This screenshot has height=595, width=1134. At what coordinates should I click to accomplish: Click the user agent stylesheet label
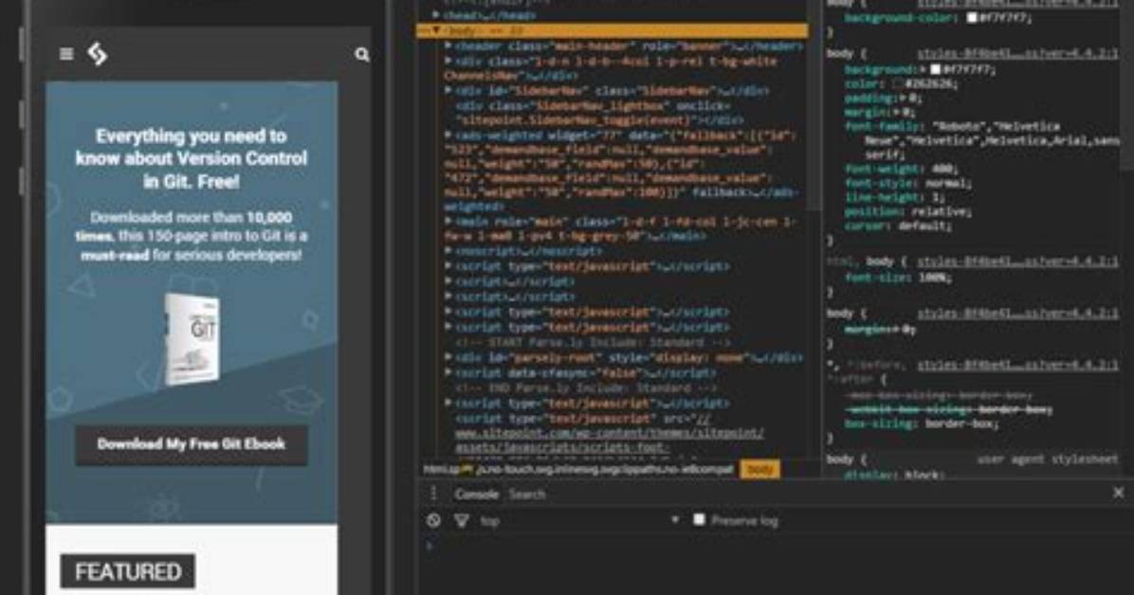[x=1048, y=460]
